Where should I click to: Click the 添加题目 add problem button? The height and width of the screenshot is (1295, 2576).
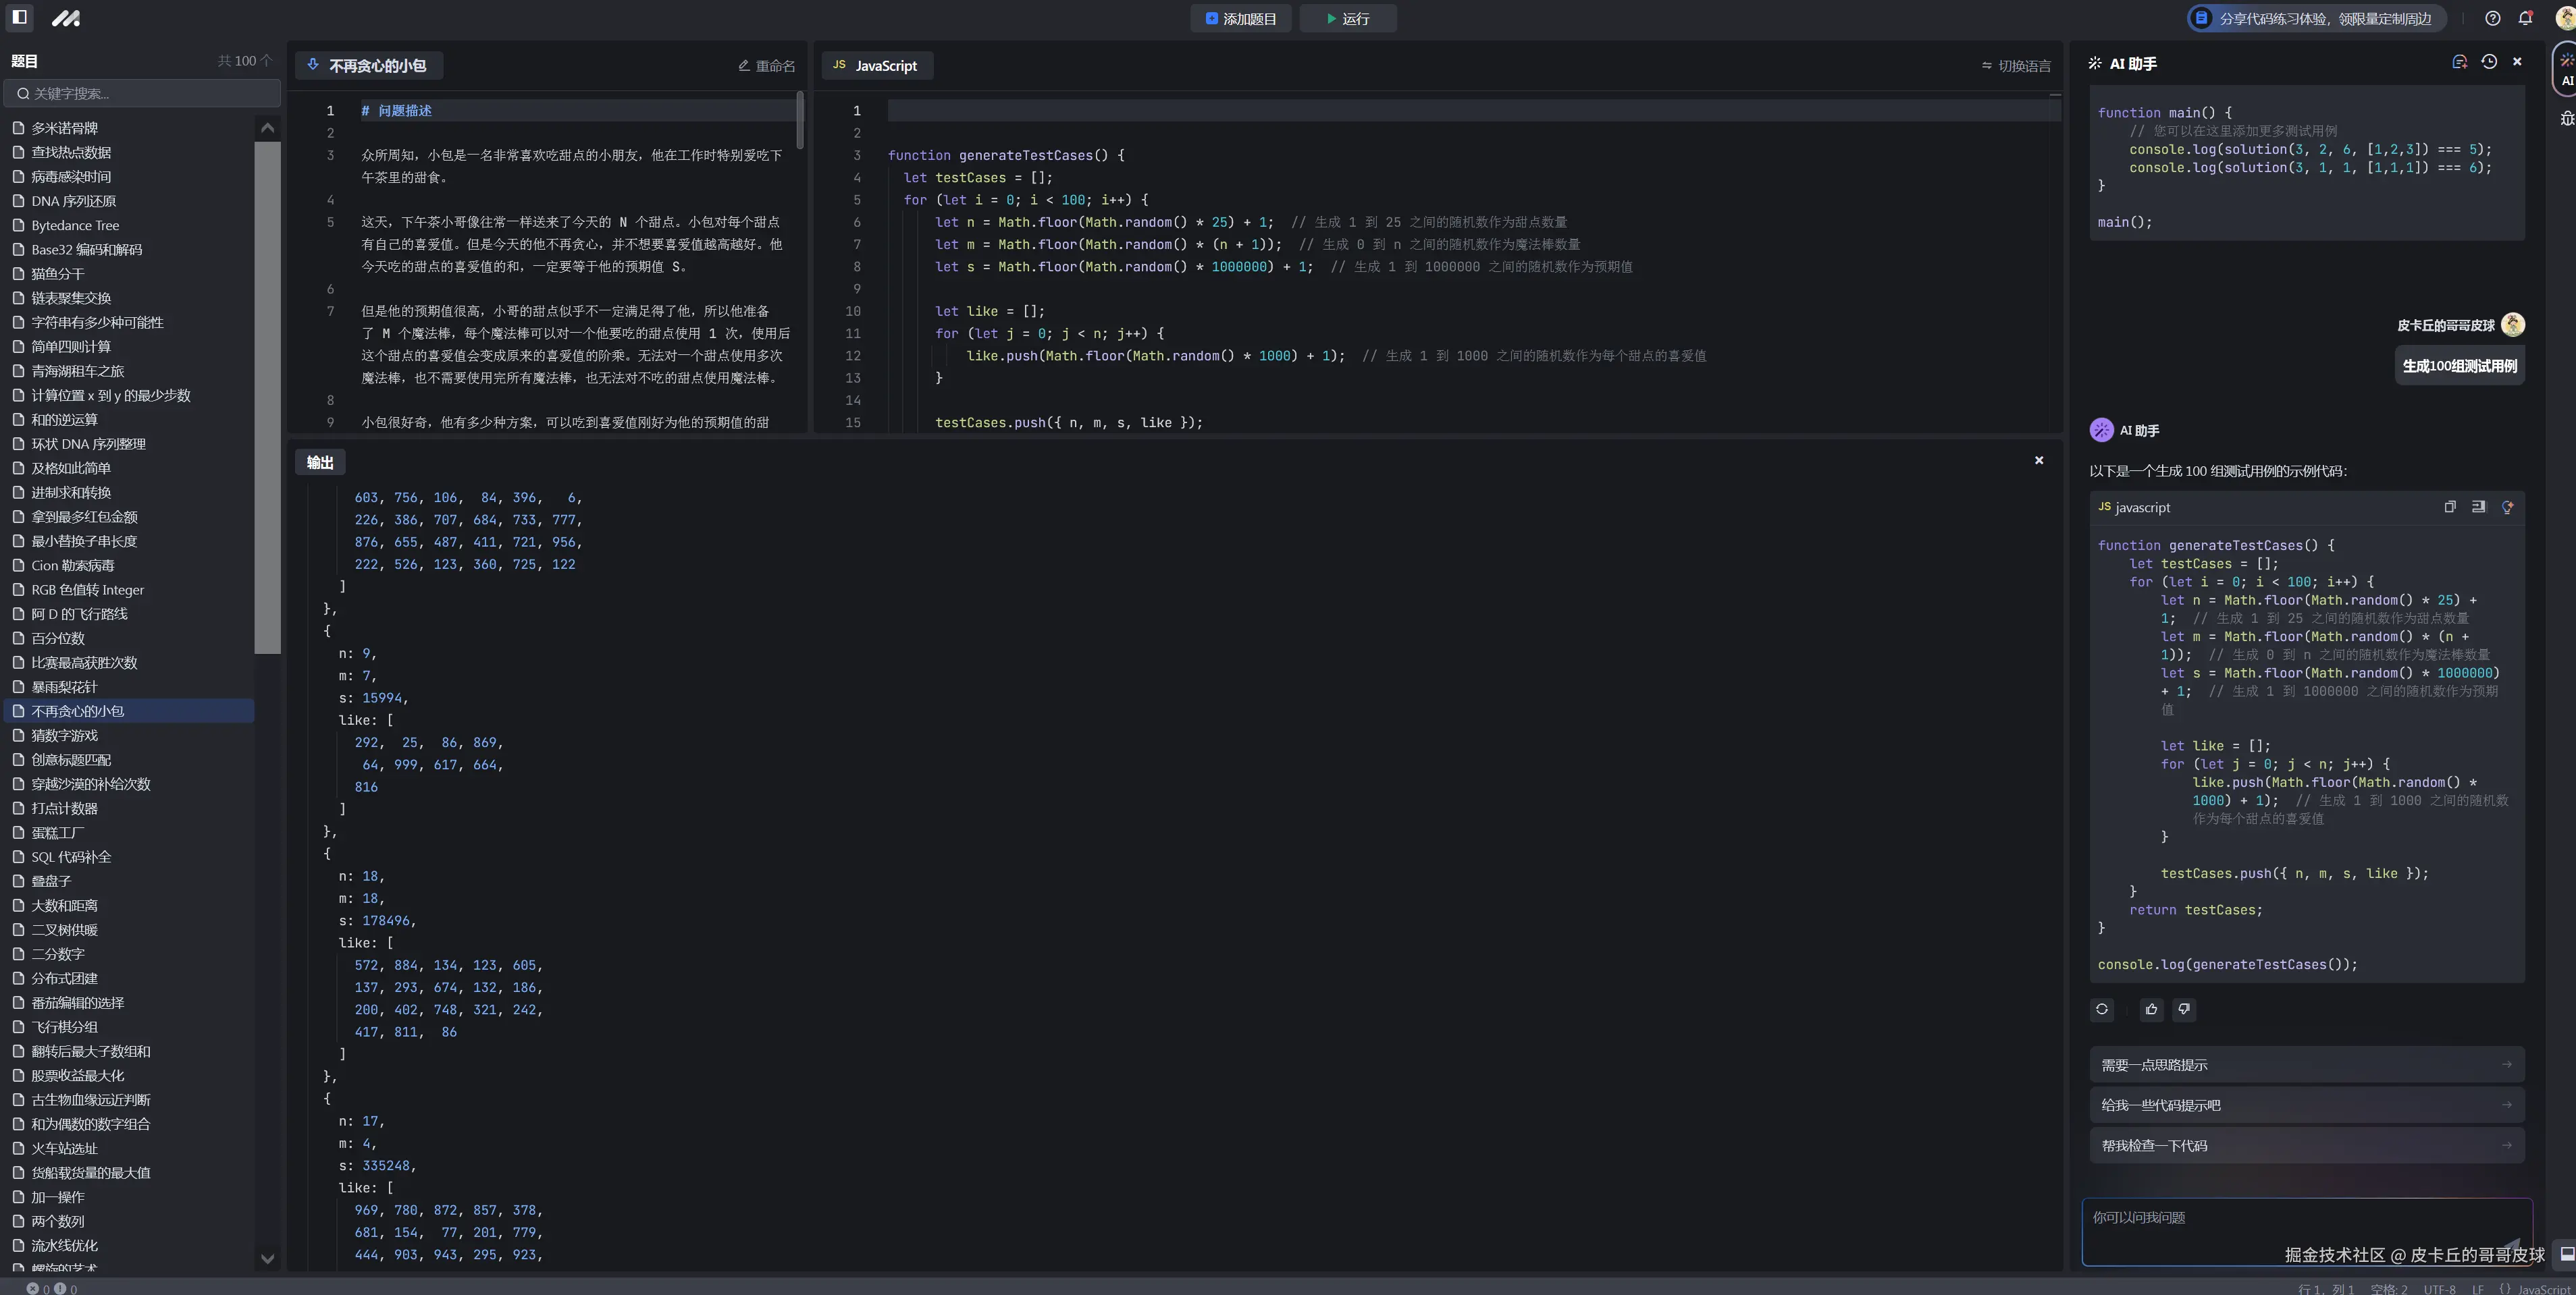point(1240,18)
